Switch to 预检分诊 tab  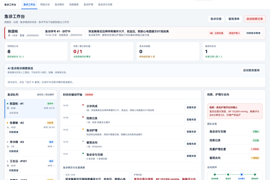pyautogui.click(x=45, y=4)
